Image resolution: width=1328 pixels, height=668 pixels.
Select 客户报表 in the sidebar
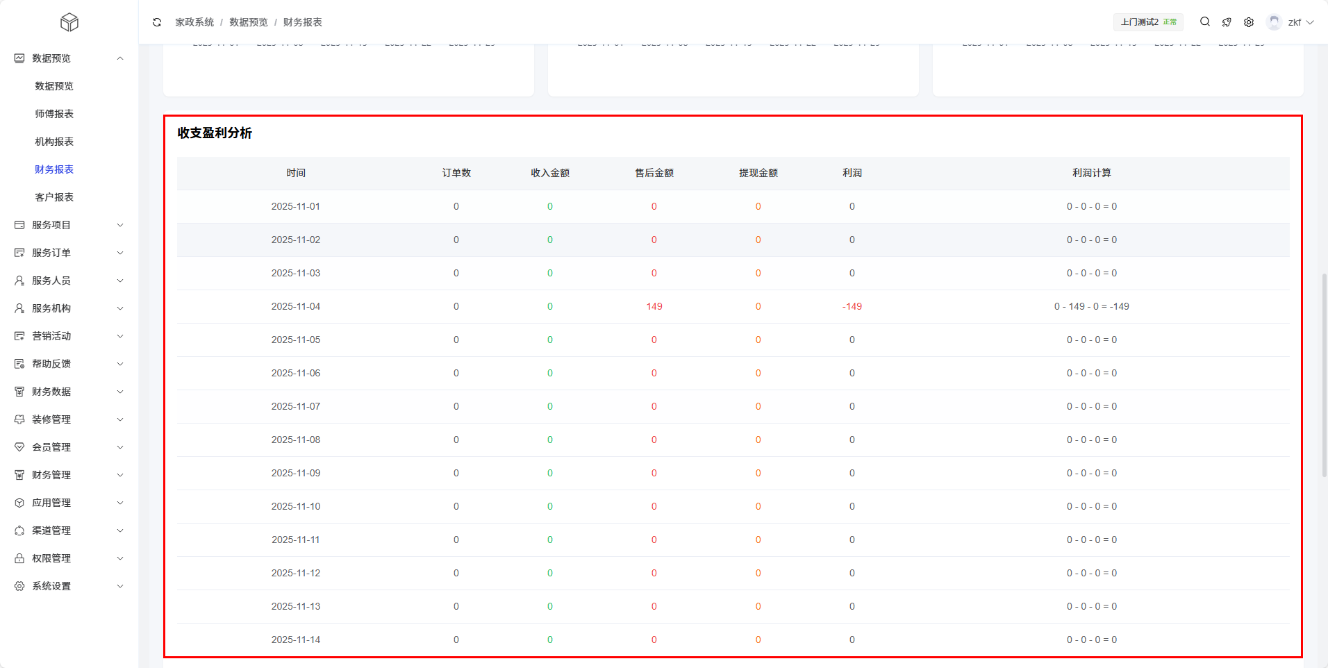[54, 197]
